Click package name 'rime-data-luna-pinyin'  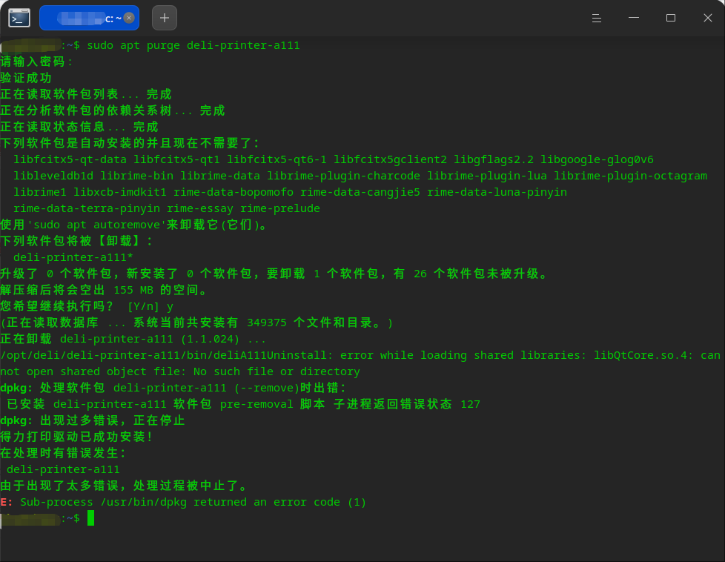497,192
